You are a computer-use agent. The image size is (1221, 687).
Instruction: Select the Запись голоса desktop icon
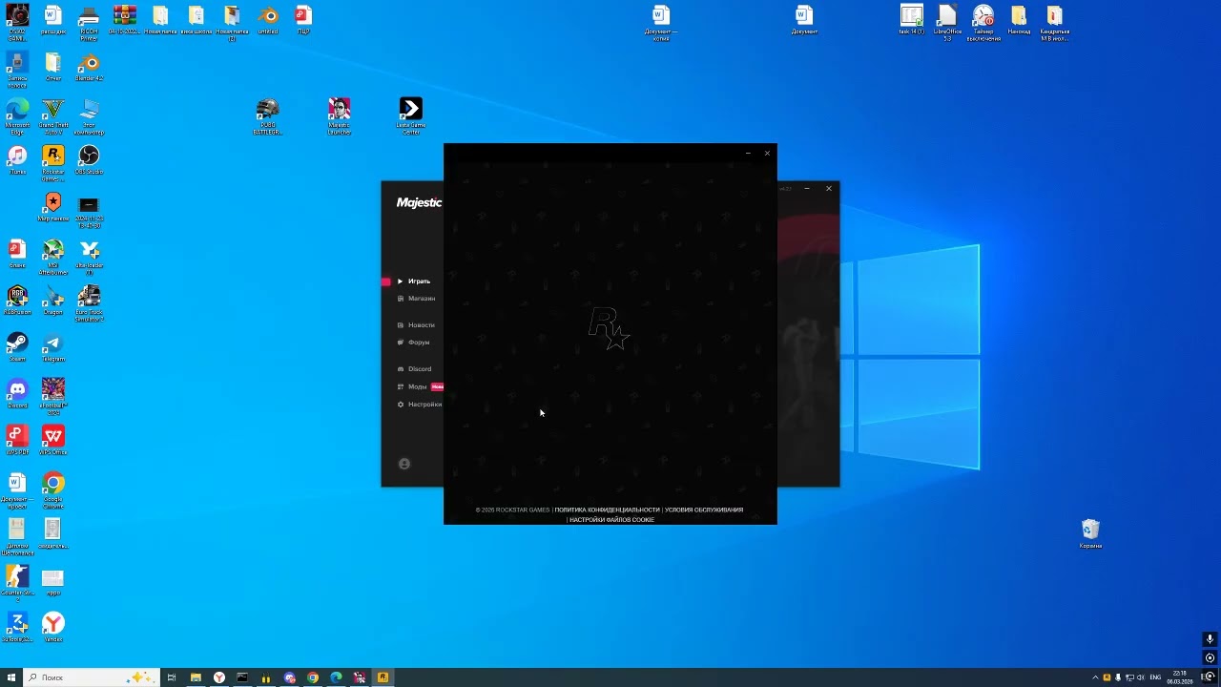point(17,69)
